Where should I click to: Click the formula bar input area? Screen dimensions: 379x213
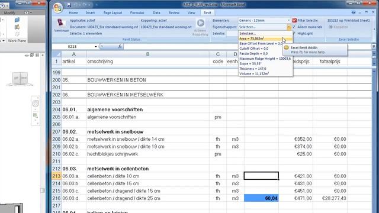[248, 46]
